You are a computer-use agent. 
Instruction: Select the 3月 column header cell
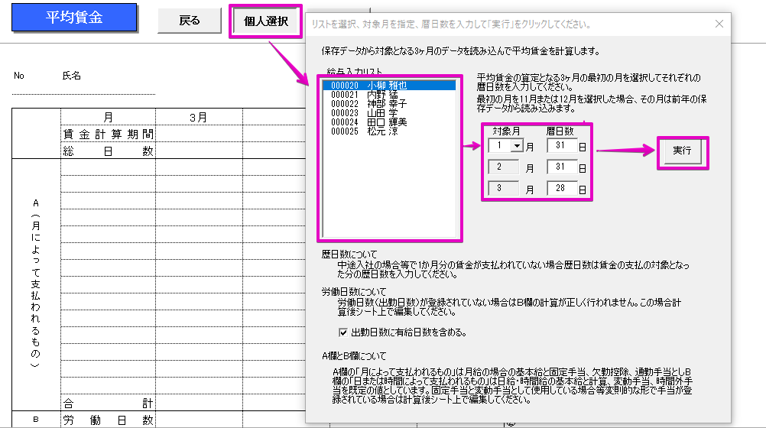pyautogui.click(x=199, y=117)
